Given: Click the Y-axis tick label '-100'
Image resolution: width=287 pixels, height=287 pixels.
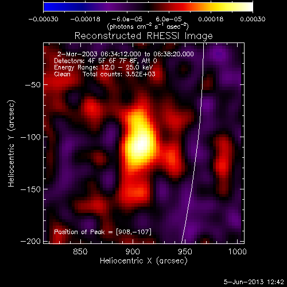Looking at the screenshot, I should point(30,137).
